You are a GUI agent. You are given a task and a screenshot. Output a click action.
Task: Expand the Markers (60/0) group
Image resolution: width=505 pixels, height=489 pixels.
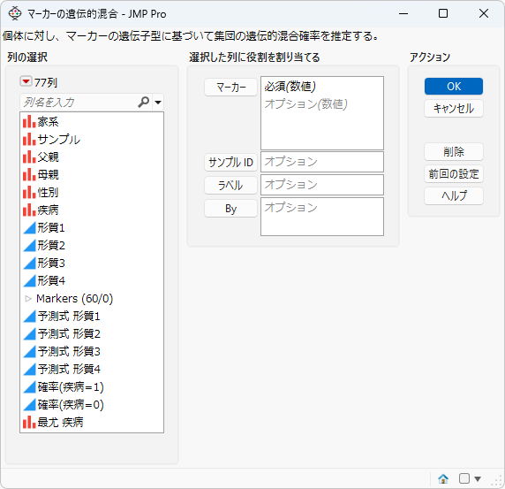(28, 299)
